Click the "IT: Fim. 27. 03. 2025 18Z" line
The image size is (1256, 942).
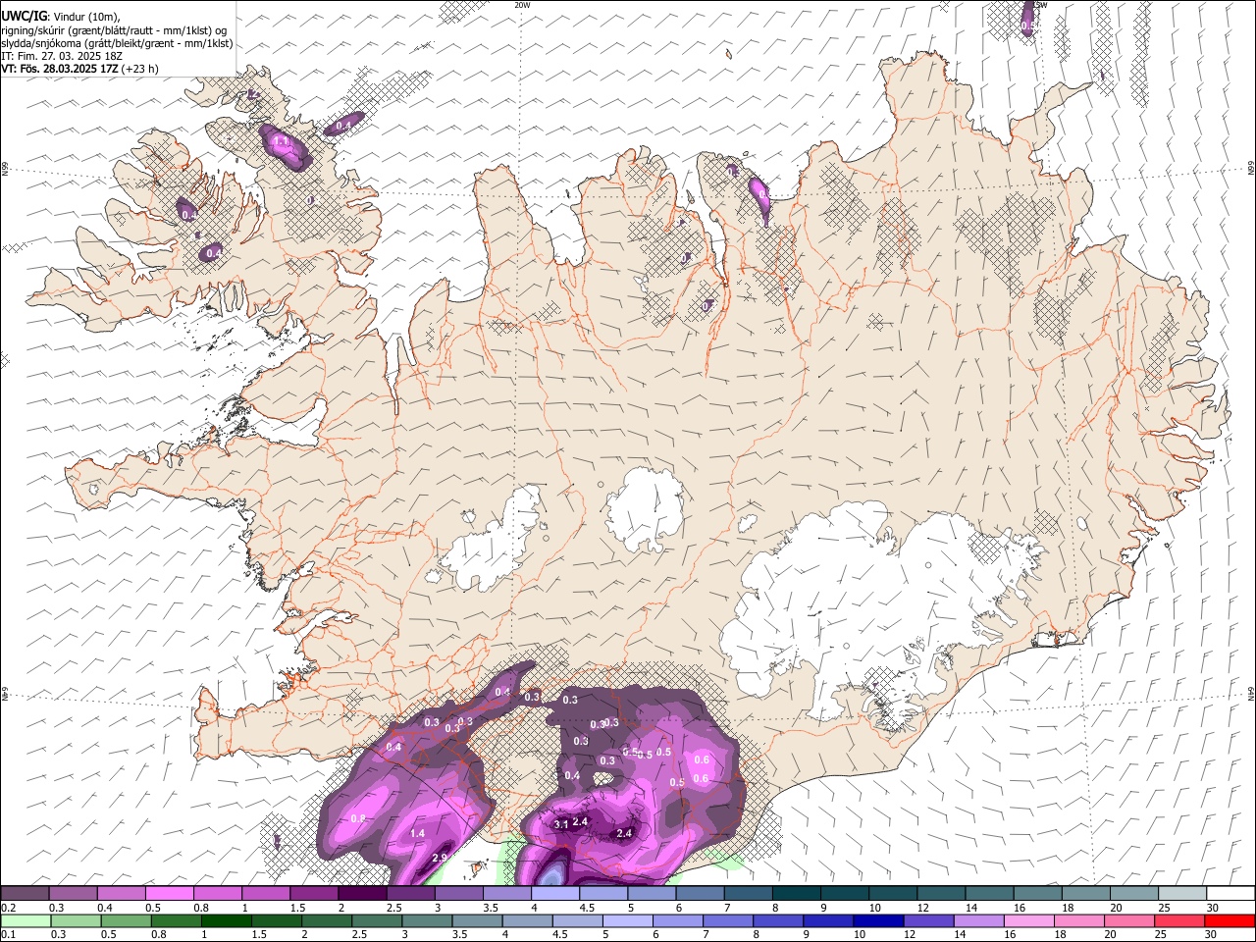[x=62, y=56]
